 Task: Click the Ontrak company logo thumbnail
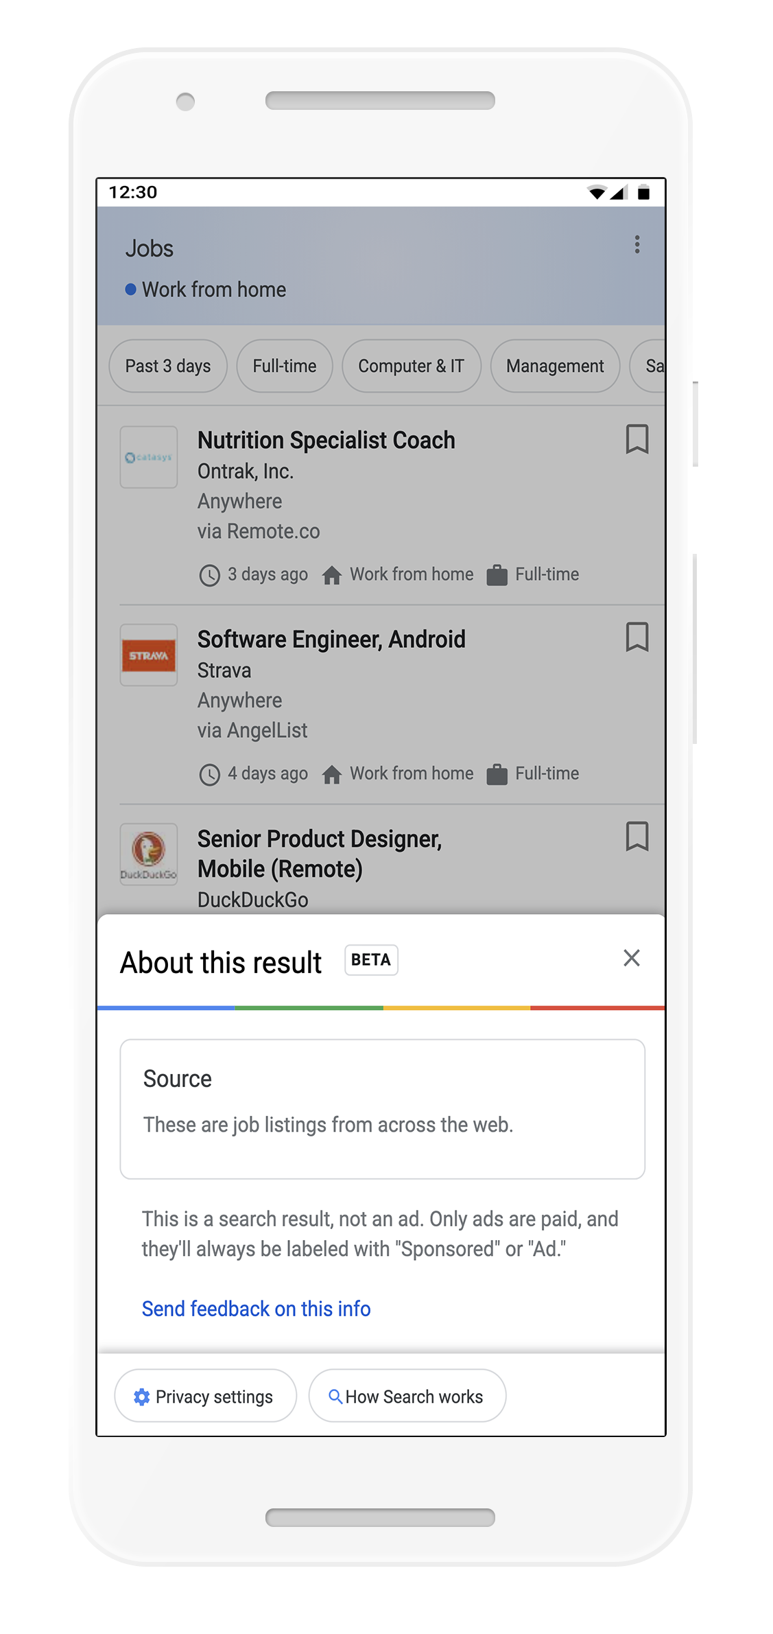[149, 457]
